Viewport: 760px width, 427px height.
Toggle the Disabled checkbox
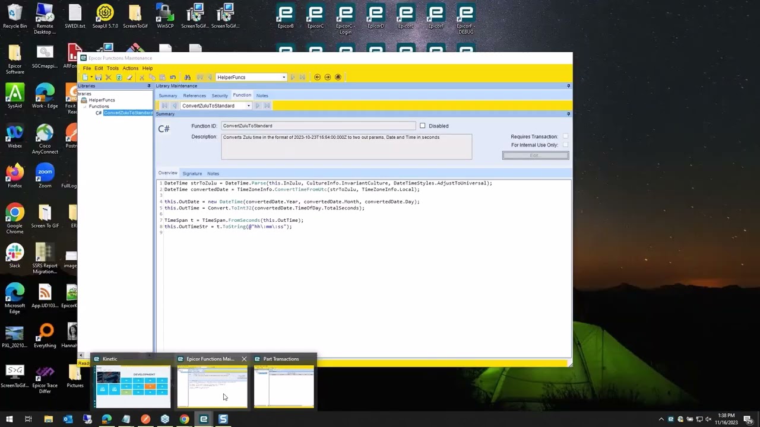point(423,126)
